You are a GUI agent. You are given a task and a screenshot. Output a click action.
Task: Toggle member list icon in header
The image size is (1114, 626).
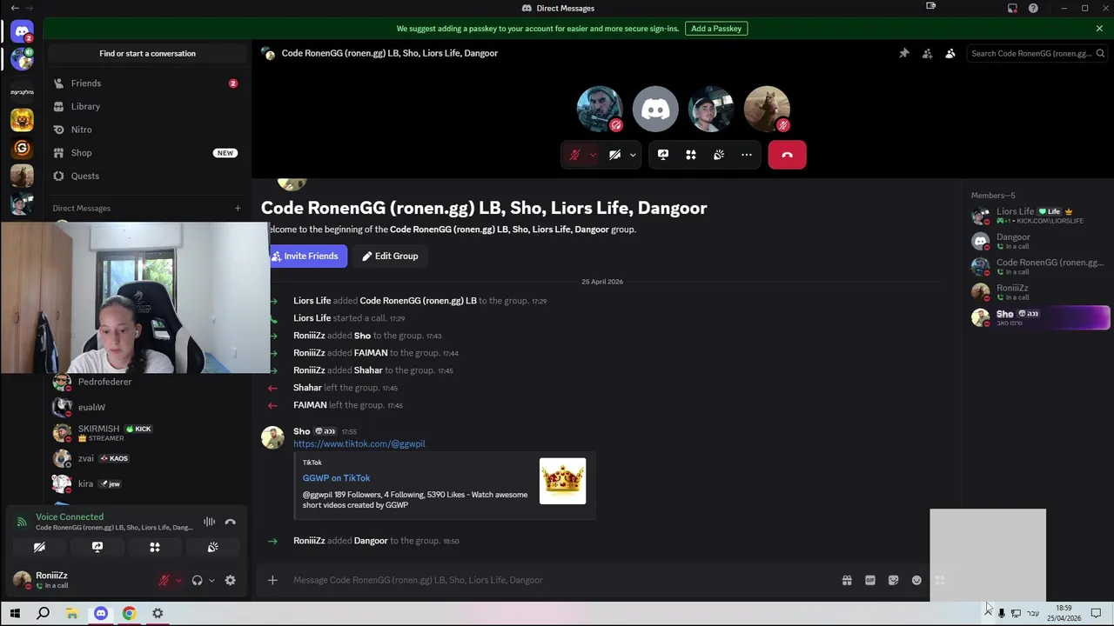point(950,53)
